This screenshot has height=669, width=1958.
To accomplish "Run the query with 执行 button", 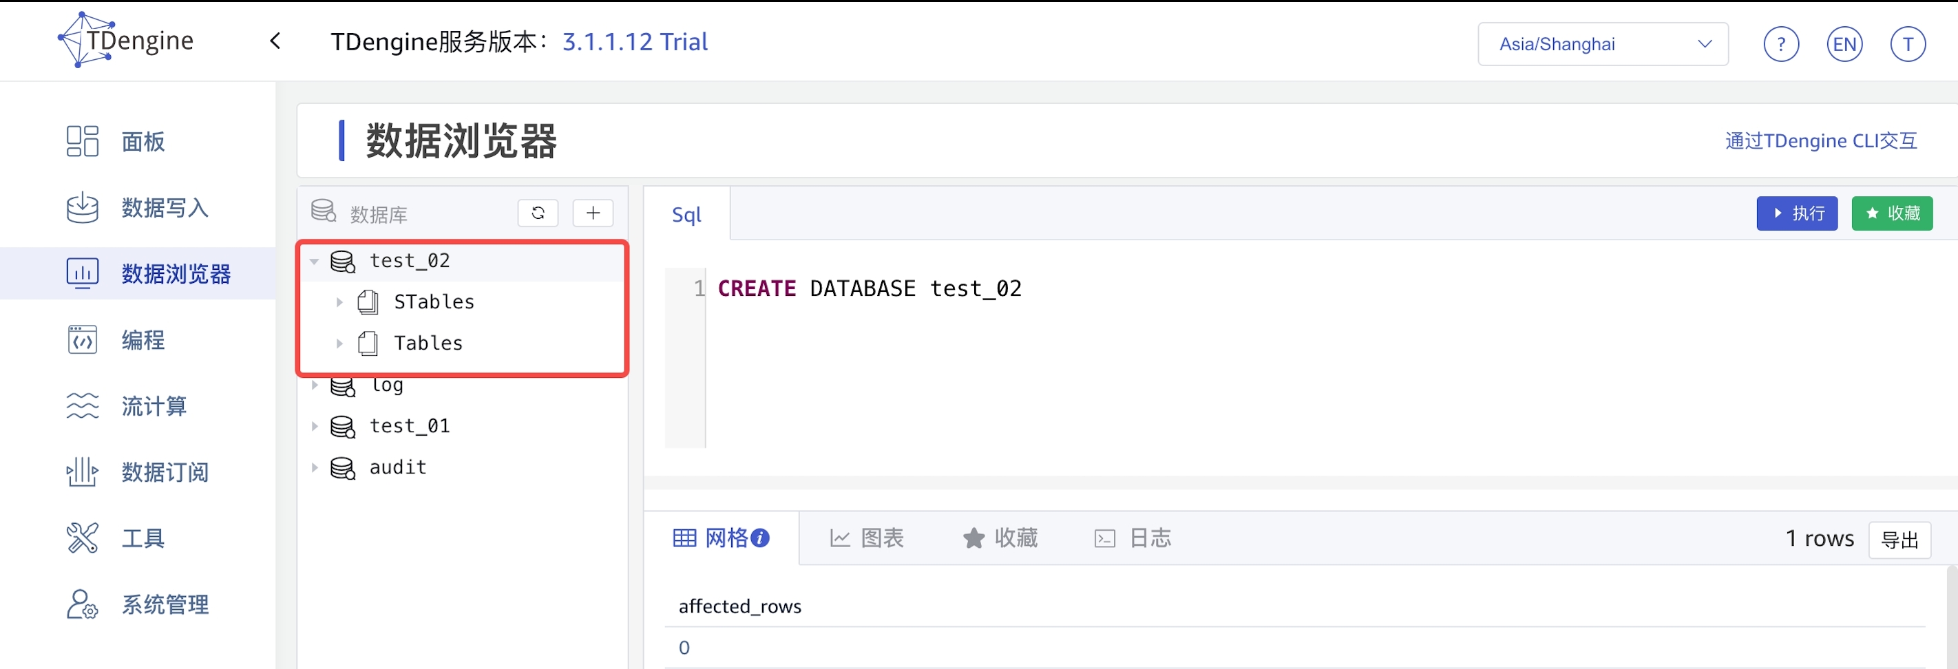I will point(1796,213).
